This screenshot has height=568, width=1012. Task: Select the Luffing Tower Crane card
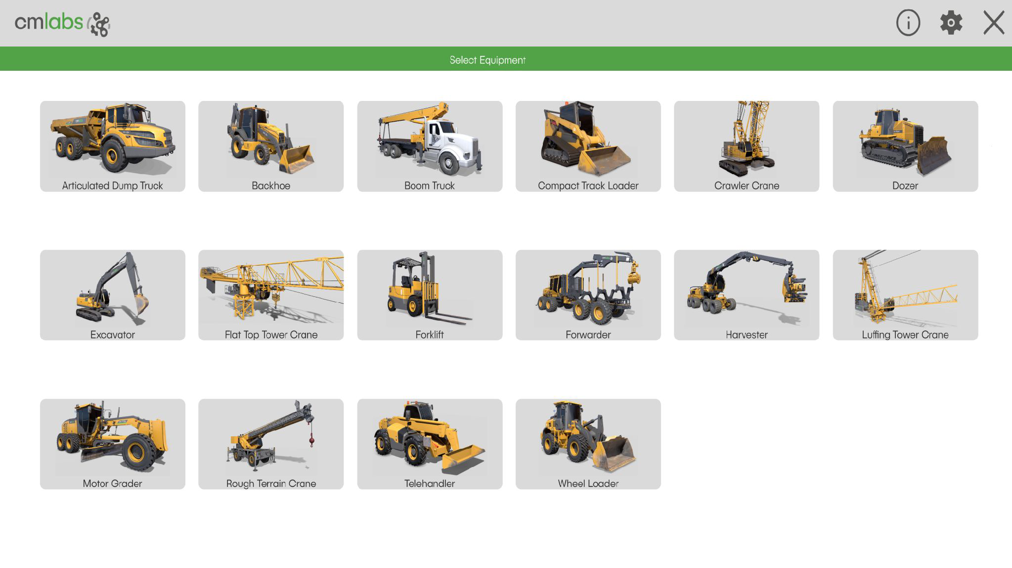[905, 295]
